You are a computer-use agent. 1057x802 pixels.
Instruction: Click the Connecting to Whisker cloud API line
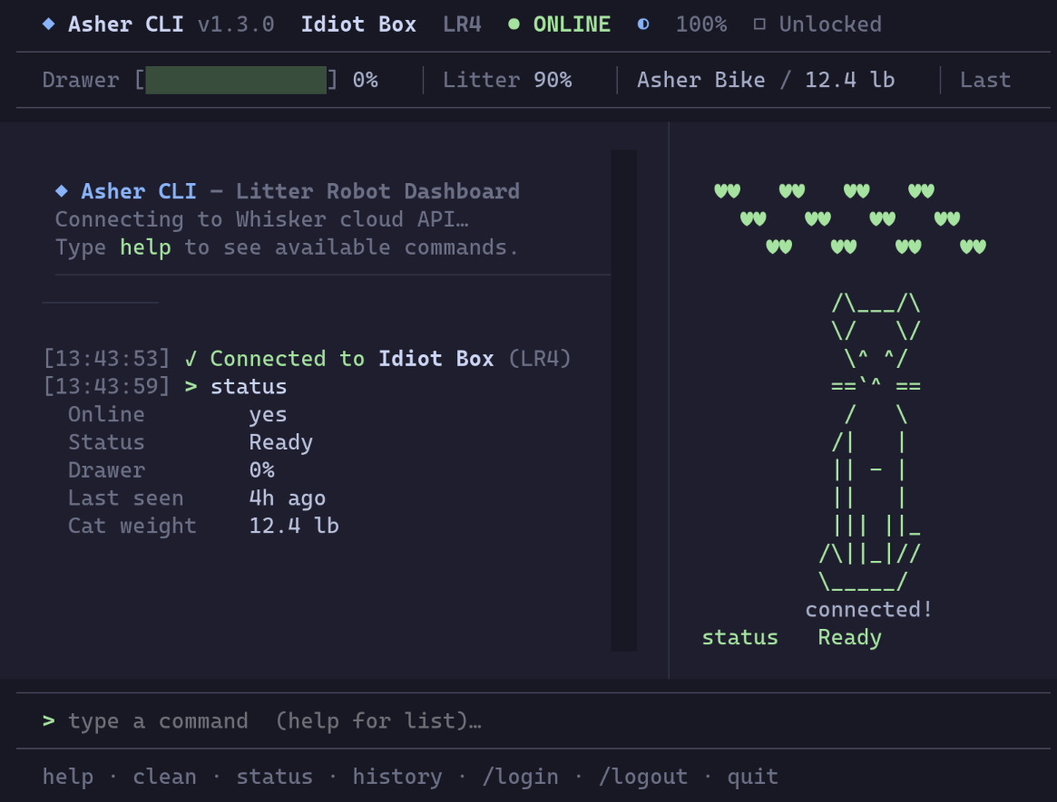pyautogui.click(x=261, y=219)
